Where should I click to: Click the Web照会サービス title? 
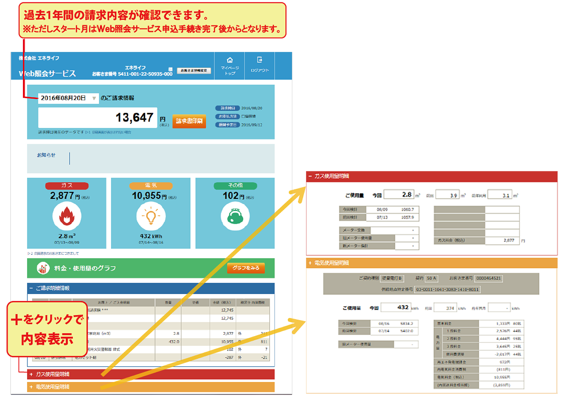47,74
